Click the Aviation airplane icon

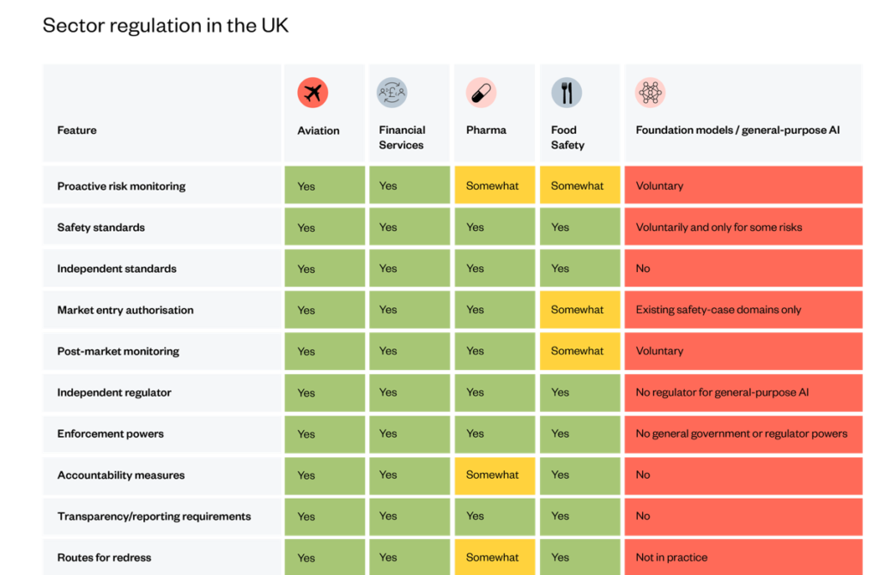point(312,93)
